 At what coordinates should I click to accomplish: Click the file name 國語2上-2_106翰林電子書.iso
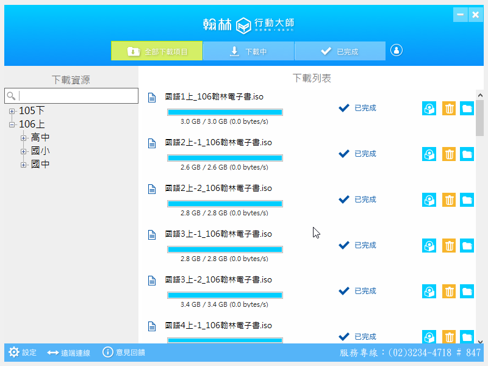pos(218,188)
